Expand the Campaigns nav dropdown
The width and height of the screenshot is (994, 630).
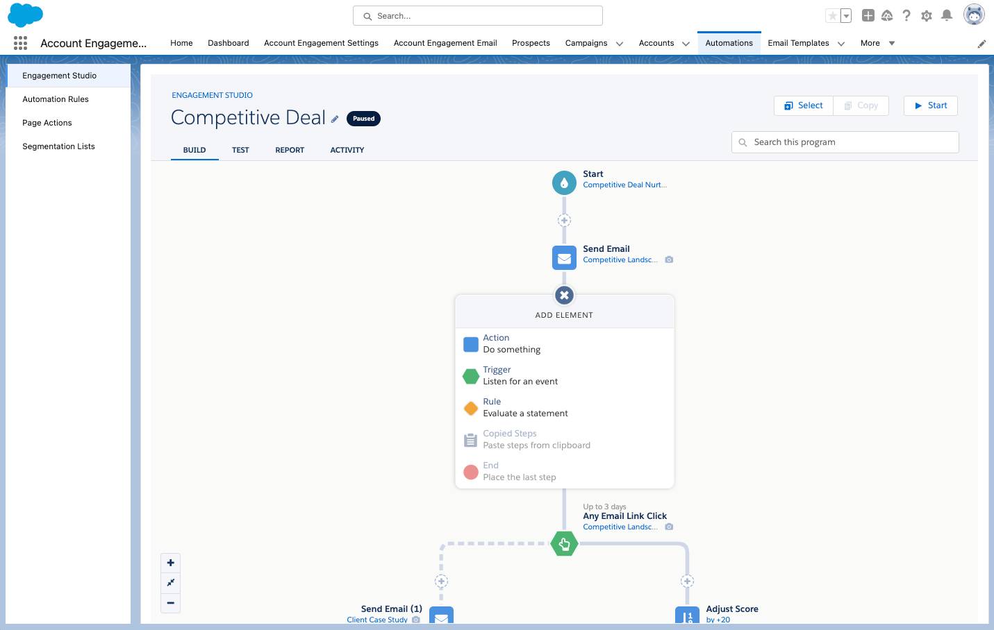coord(620,44)
